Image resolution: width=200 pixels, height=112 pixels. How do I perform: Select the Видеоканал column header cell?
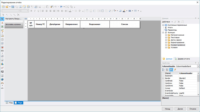click(x=95, y=24)
